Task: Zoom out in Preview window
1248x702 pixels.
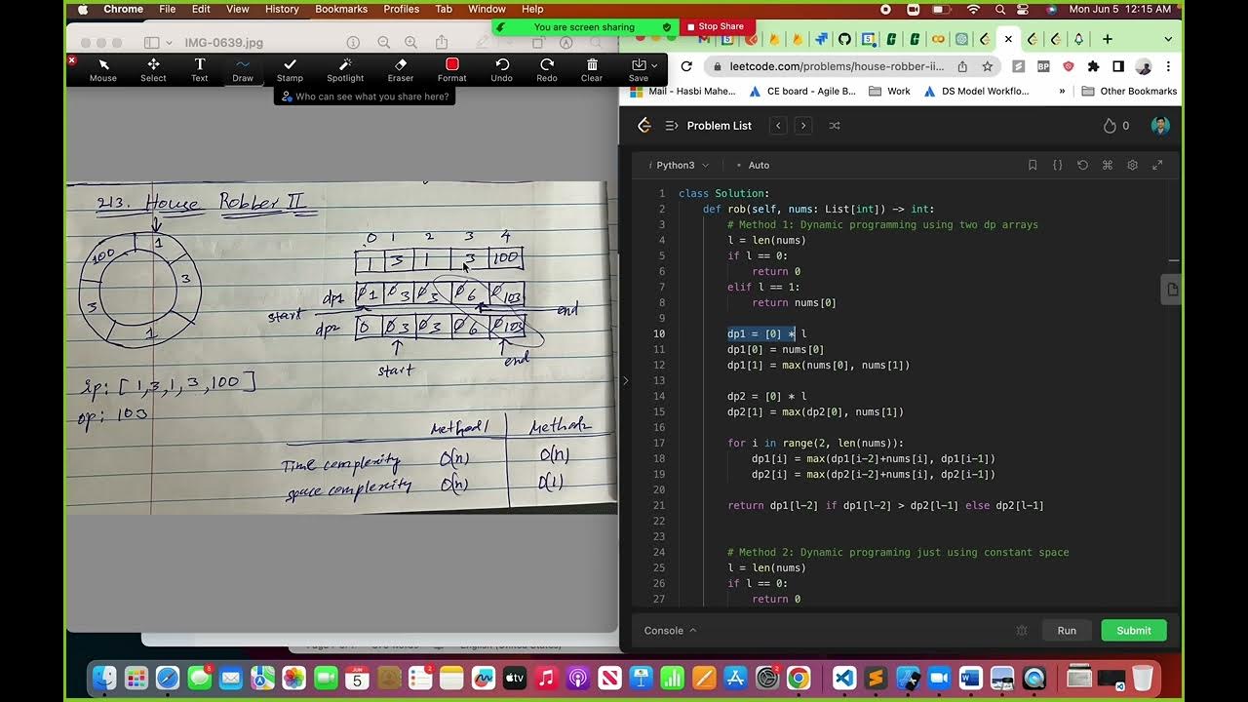Action: pyautogui.click(x=384, y=43)
